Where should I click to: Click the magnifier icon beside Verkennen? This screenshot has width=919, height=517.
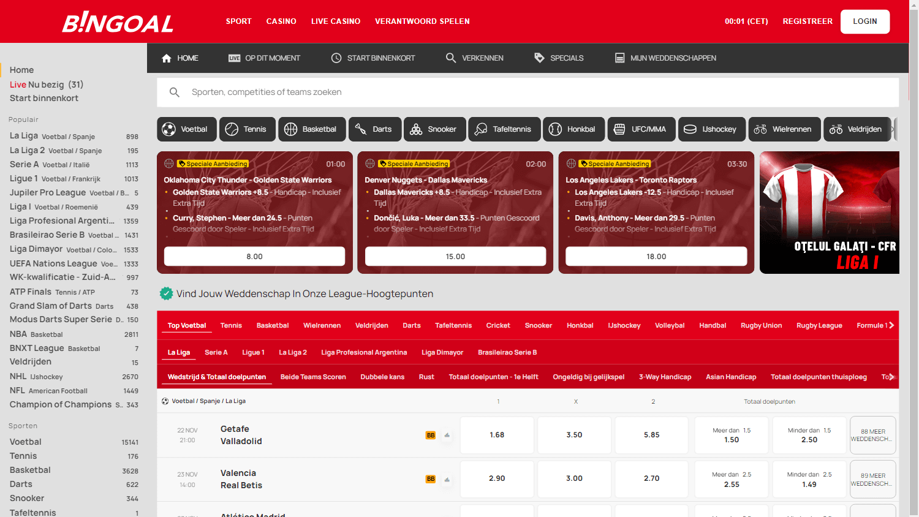[451, 58]
